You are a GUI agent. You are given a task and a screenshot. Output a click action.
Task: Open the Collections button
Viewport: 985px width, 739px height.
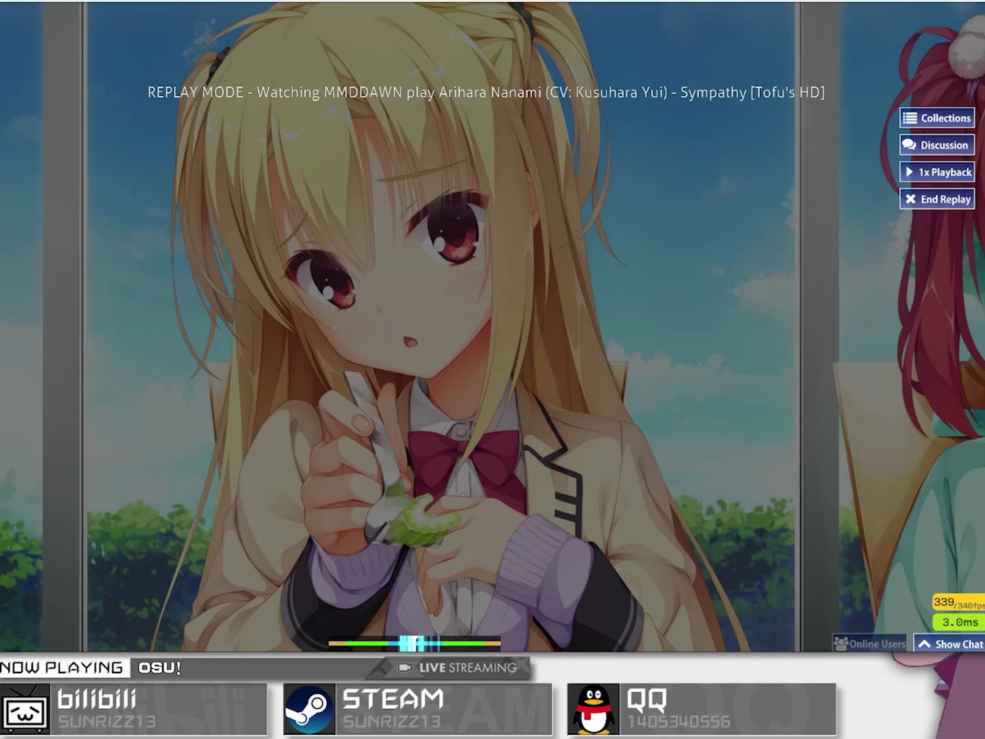(x=937, y=118)
